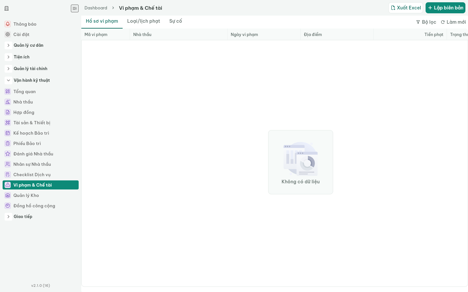This screenshot has height=292, width=468.
Task: Expand the Quản lý cư dân section
Action: click(x=8, y=45)
